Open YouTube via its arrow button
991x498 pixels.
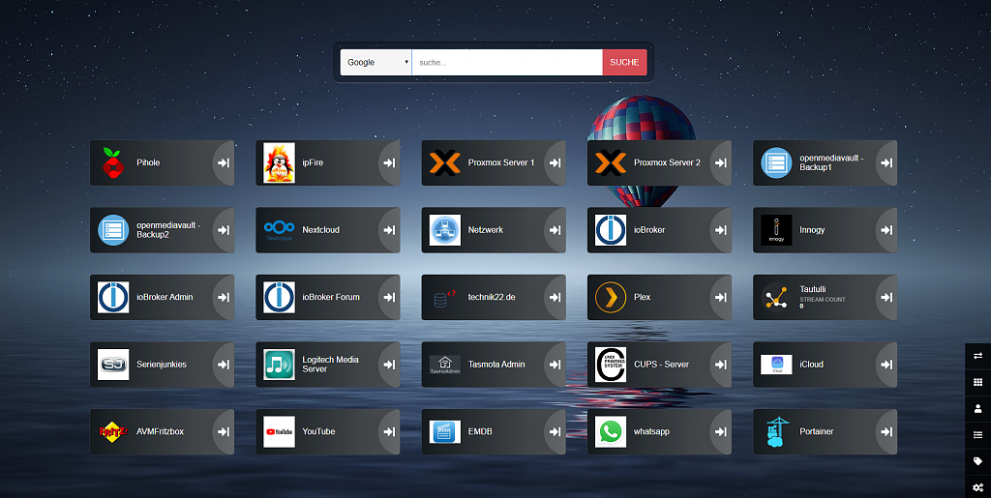(389, 431)
